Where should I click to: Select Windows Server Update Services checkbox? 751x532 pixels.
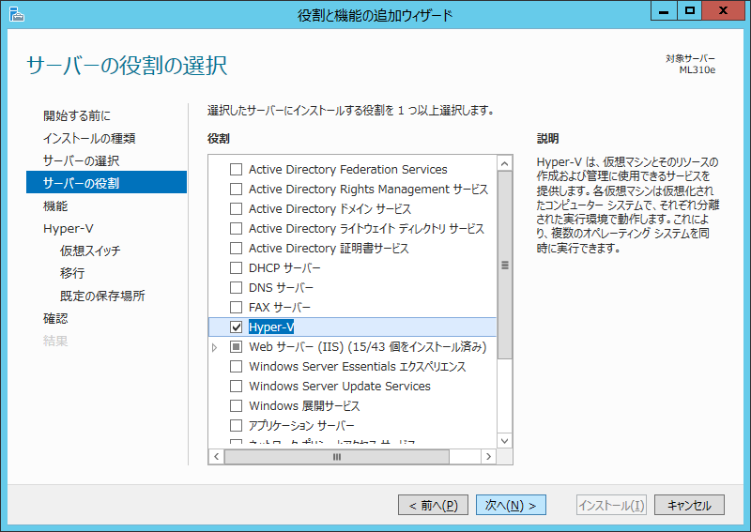236,386
